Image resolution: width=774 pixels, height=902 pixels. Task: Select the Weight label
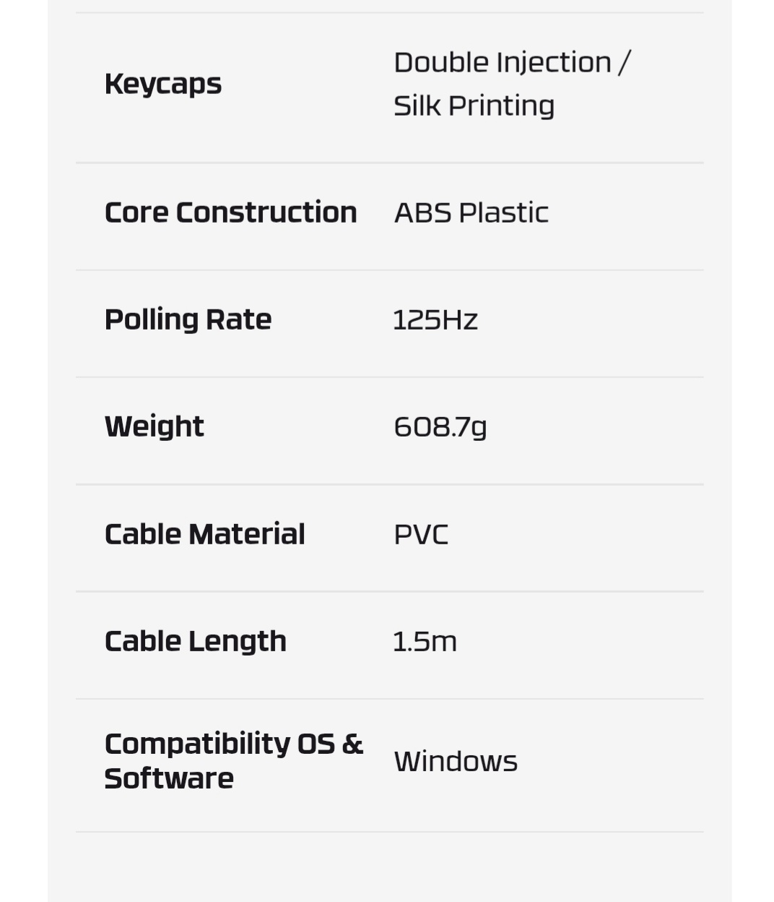pyautogui.click(x=155, y=426)
